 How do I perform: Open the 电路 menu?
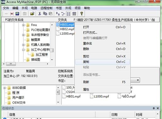(x=34, y=8)
